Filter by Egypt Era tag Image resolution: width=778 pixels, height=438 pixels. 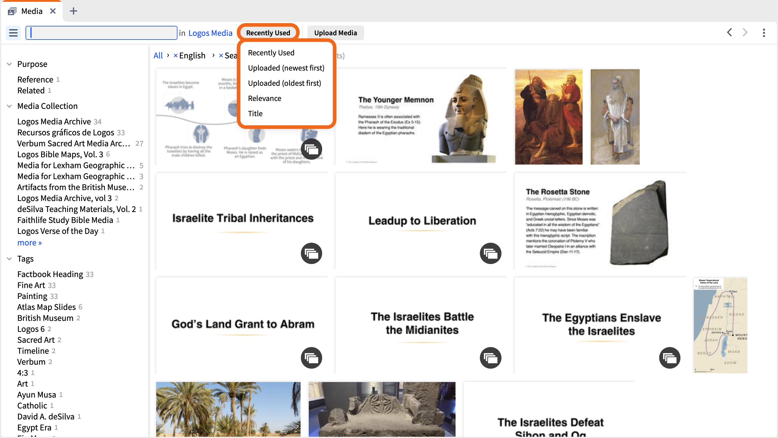click(x=34, y=428)
